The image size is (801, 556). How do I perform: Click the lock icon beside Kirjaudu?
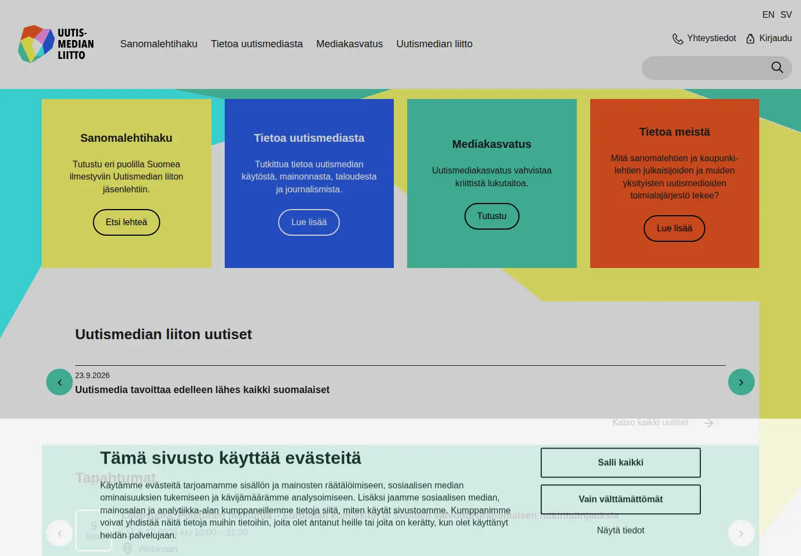(750, 38)
